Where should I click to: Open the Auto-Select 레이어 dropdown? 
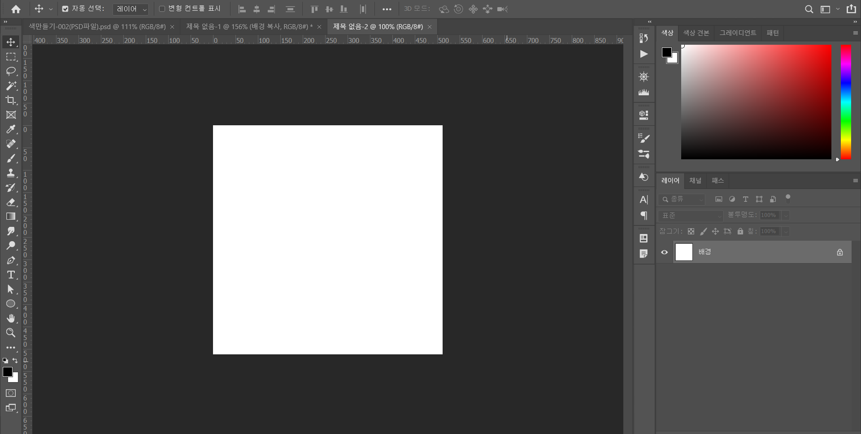click(130, 9)
